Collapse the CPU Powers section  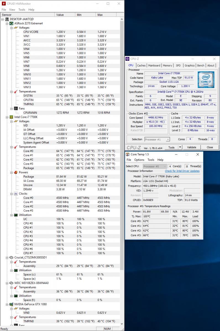[x=11, y=172]
